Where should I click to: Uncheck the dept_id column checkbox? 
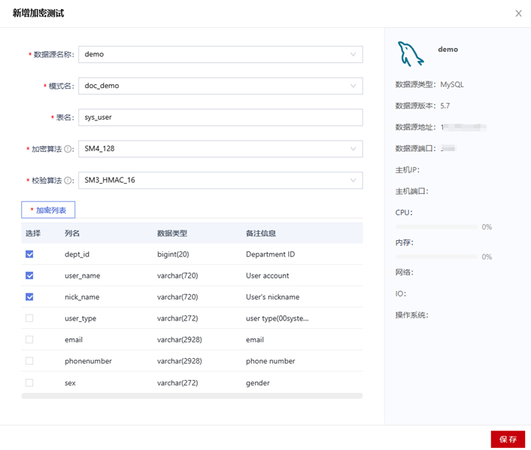(x=29, y=254)
